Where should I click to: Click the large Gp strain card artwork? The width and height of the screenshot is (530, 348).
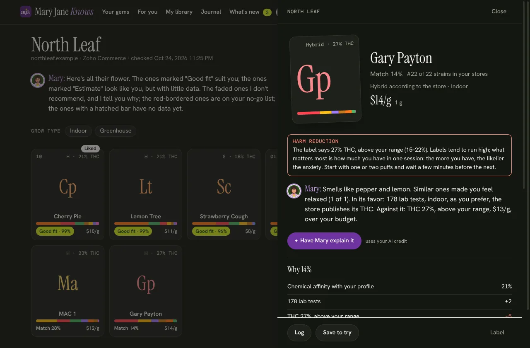(325, 79)
